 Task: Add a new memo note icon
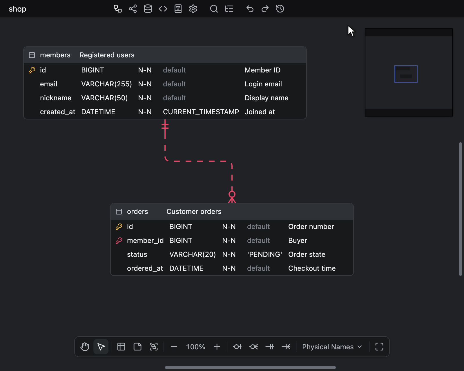pos(137,347)
